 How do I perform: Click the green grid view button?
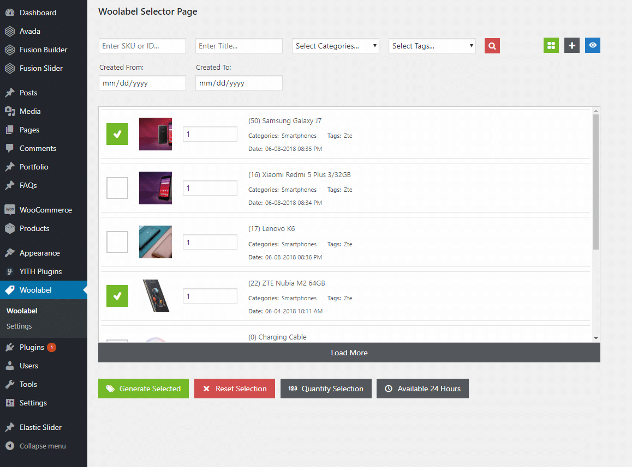[551, 45]
